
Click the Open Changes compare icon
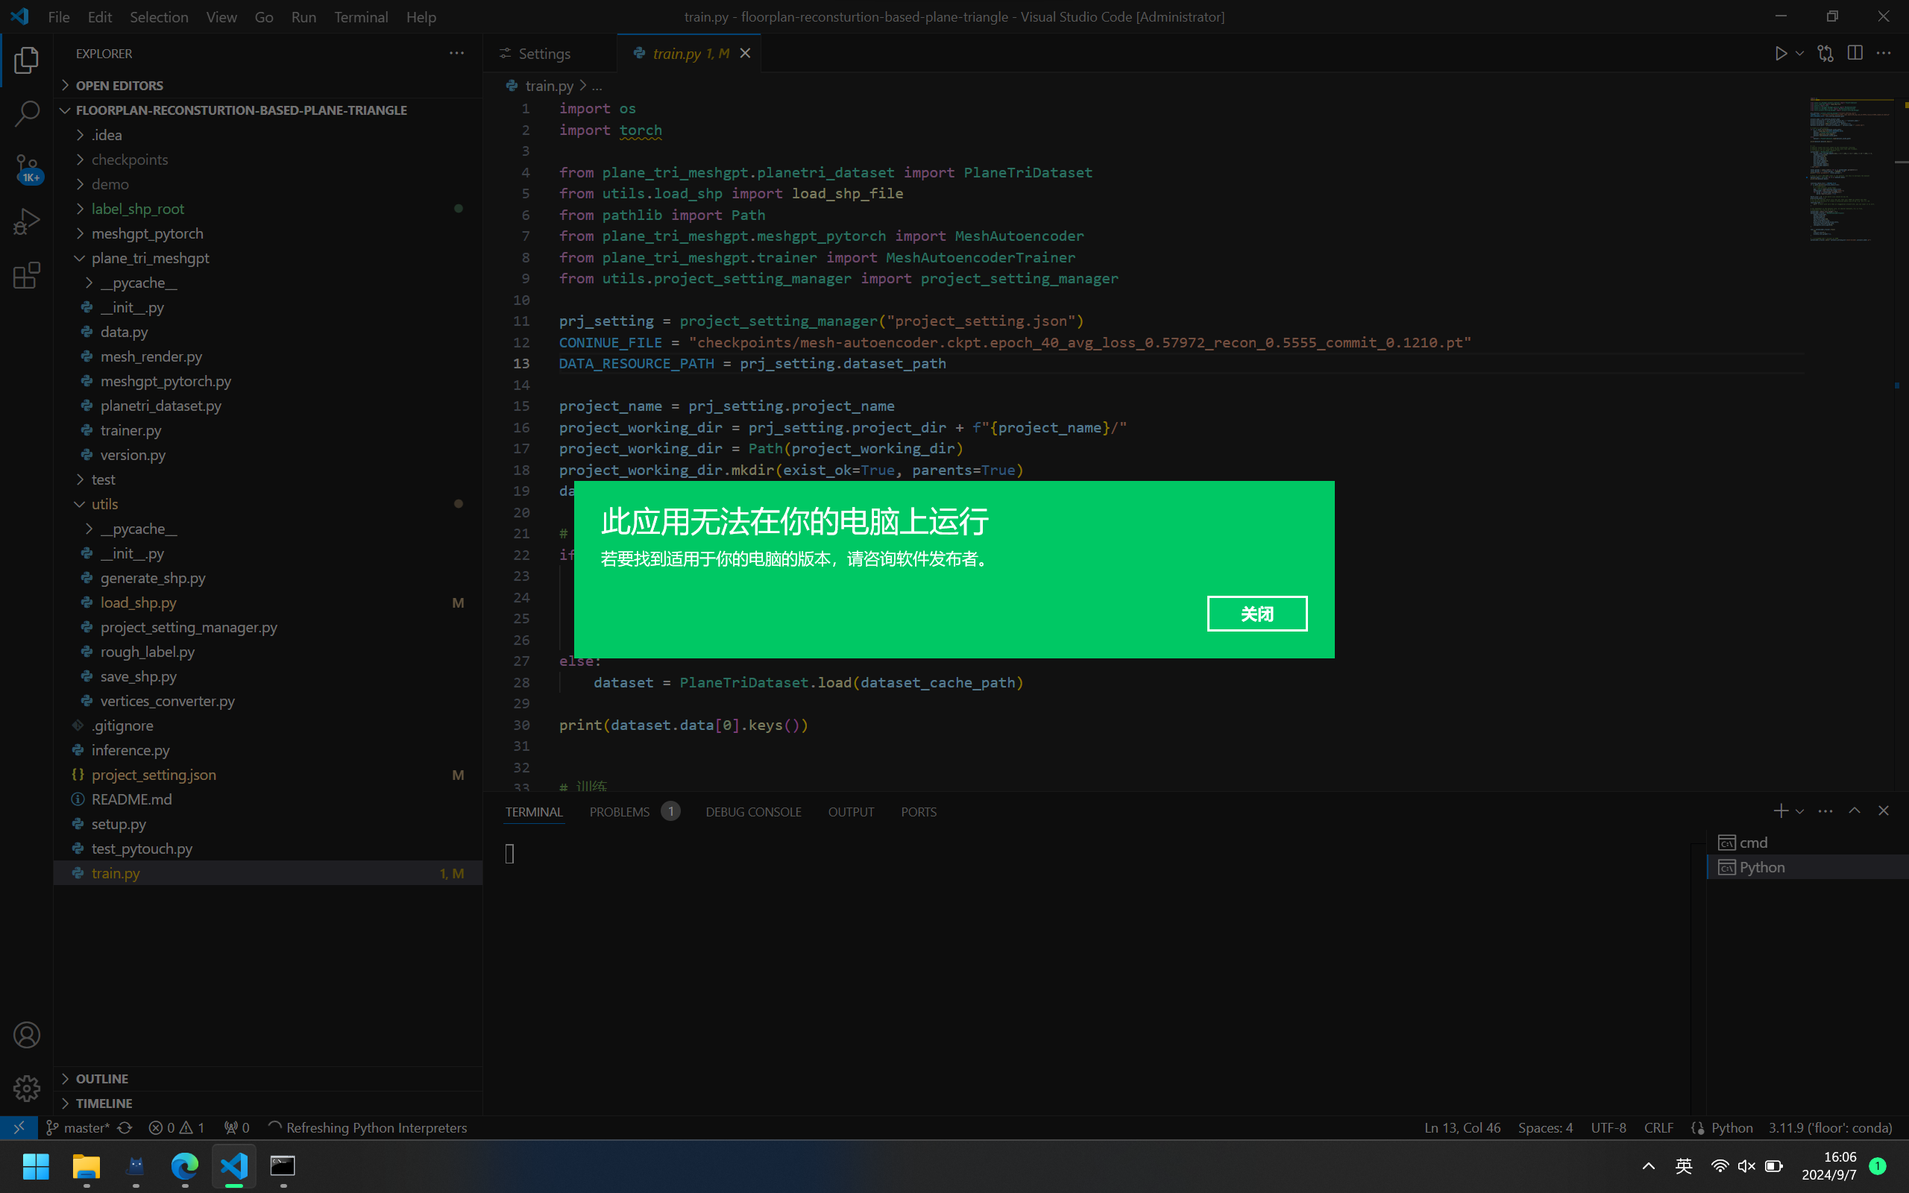pyautogui.click(x=1825, y=53)
